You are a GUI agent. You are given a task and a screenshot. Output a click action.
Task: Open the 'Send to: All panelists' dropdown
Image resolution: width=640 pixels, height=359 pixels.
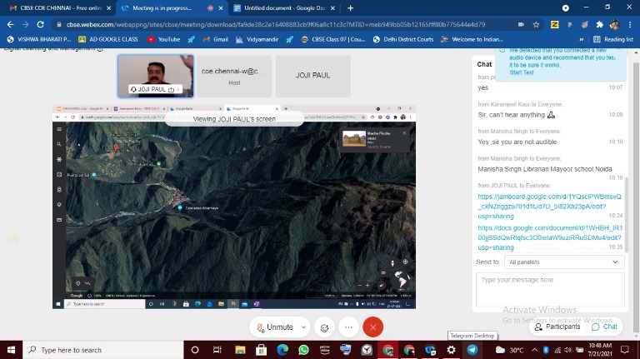pos(564,262)
